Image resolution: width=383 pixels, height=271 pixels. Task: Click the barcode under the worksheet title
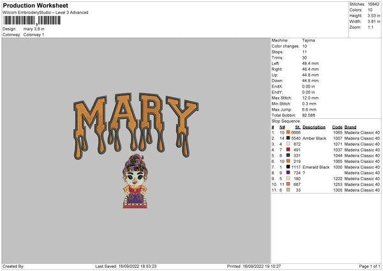pos(32,20)
